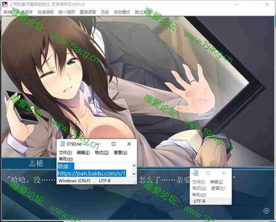The height and width of the screenshot is (222, 276).
Task: Click the round icon at bottom-right of the game
Action: (266, 210)
